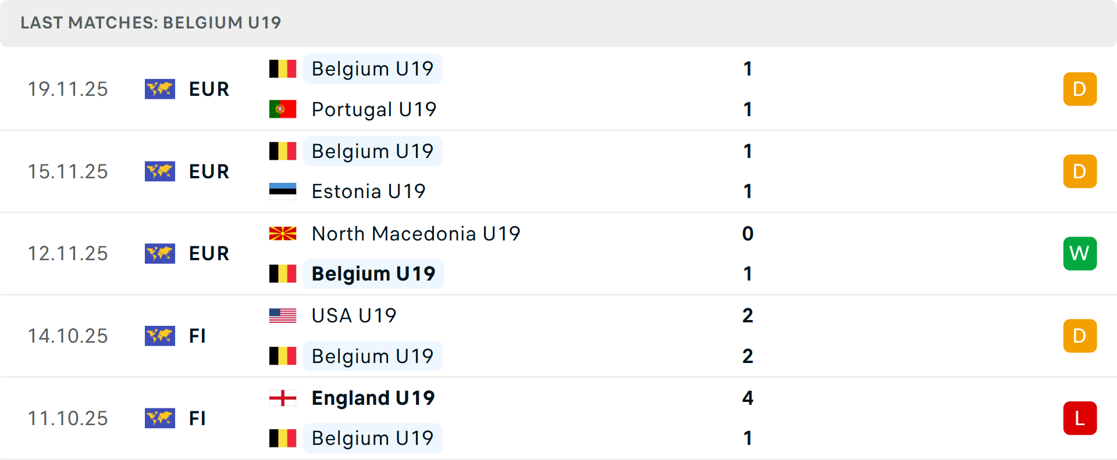Click the competition icon on the 19.11.25 row

[x=160, y=89]
